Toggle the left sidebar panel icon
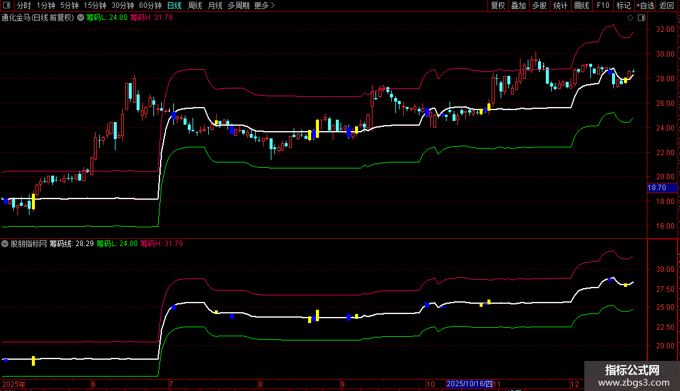 (7, 5)
